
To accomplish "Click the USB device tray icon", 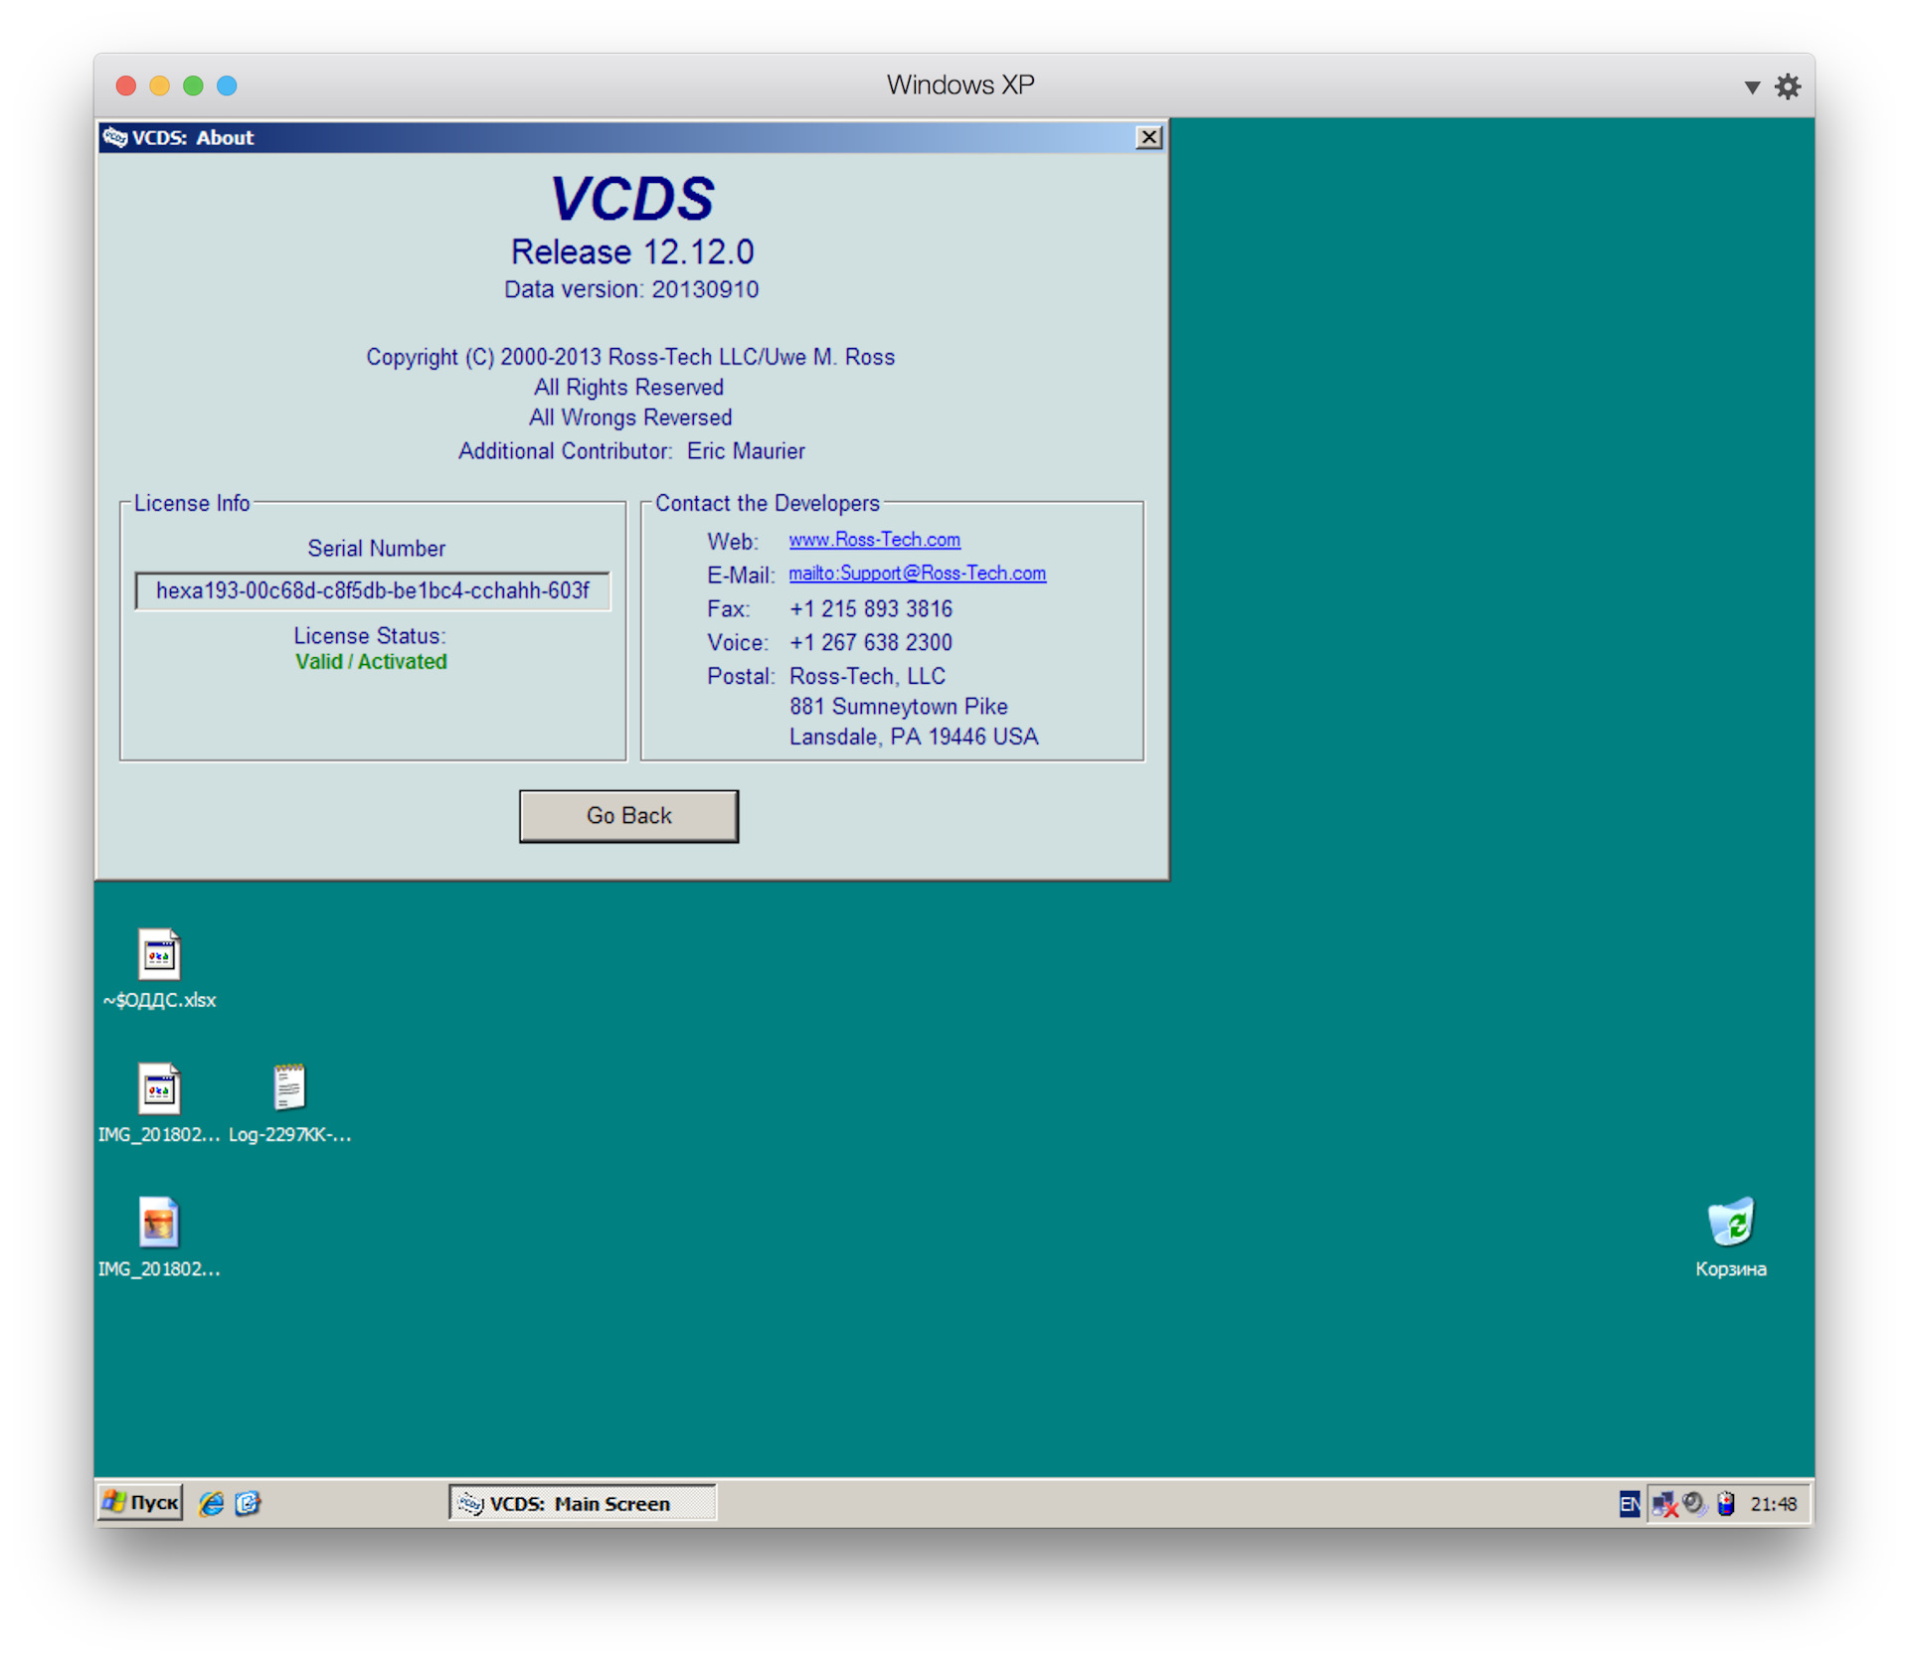I will coord(1726,1504).
